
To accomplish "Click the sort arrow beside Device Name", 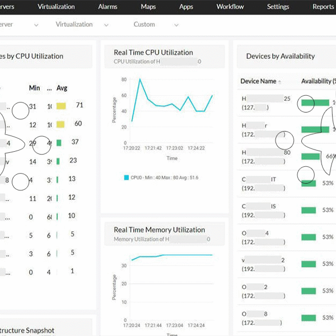I will point(280,82).
